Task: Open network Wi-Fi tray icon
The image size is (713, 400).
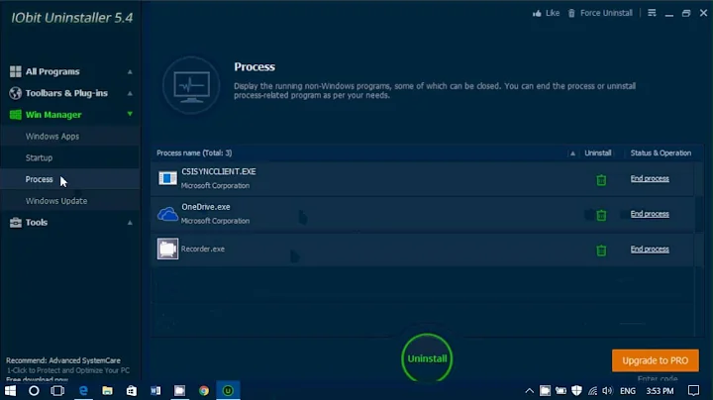Action: pyautogui.click(x=592, y=390)
